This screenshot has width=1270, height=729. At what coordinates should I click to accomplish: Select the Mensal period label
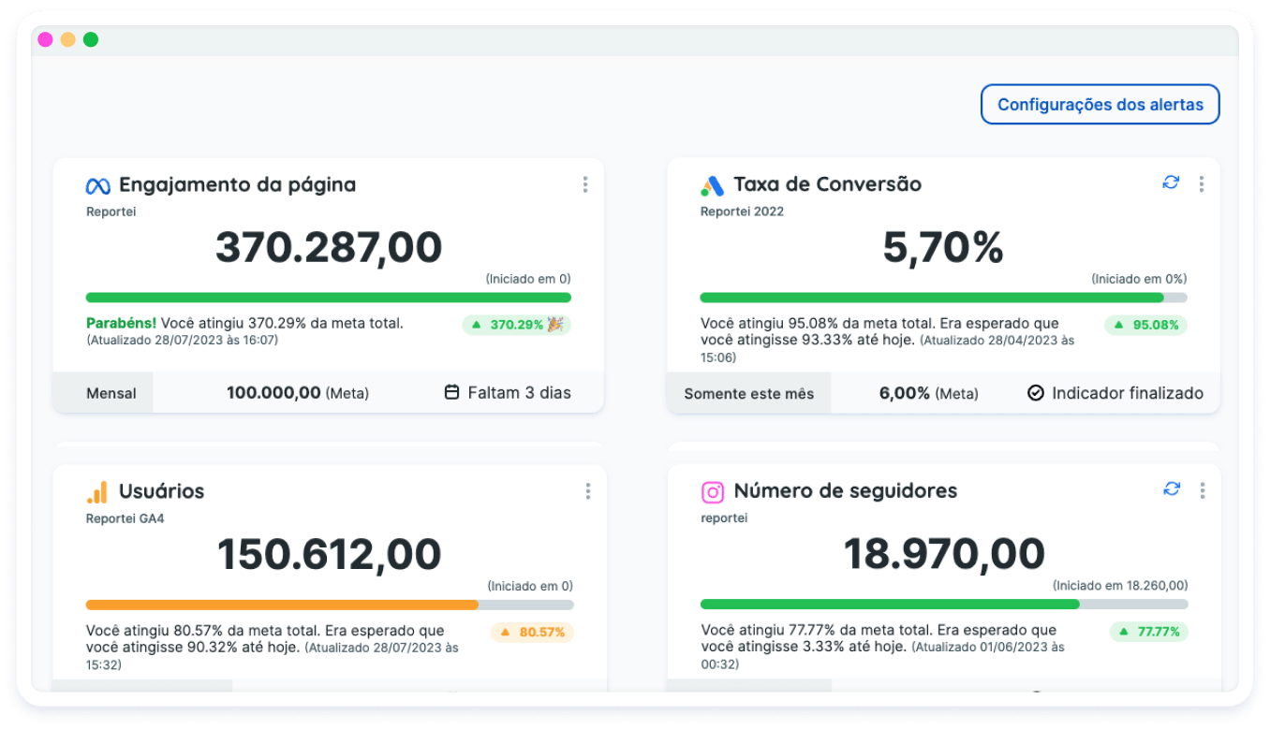point(111,393)
